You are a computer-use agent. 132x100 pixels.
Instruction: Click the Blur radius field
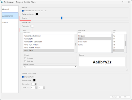tap(33, 84)
